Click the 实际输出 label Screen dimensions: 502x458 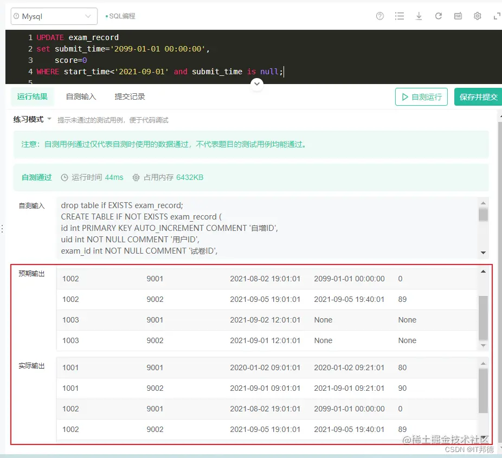(31, 365)
